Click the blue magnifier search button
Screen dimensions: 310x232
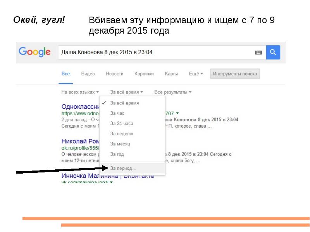pyautogui.click(x=273, y=52)
